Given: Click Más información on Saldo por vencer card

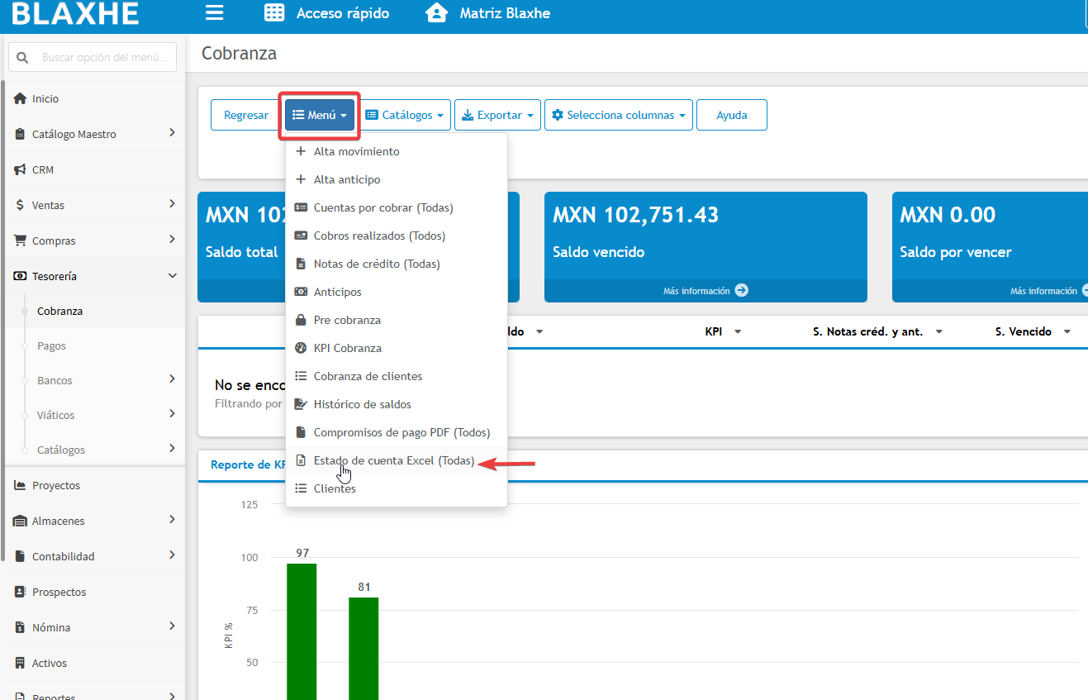Looking at the screenshot, I should point(1049,291).
